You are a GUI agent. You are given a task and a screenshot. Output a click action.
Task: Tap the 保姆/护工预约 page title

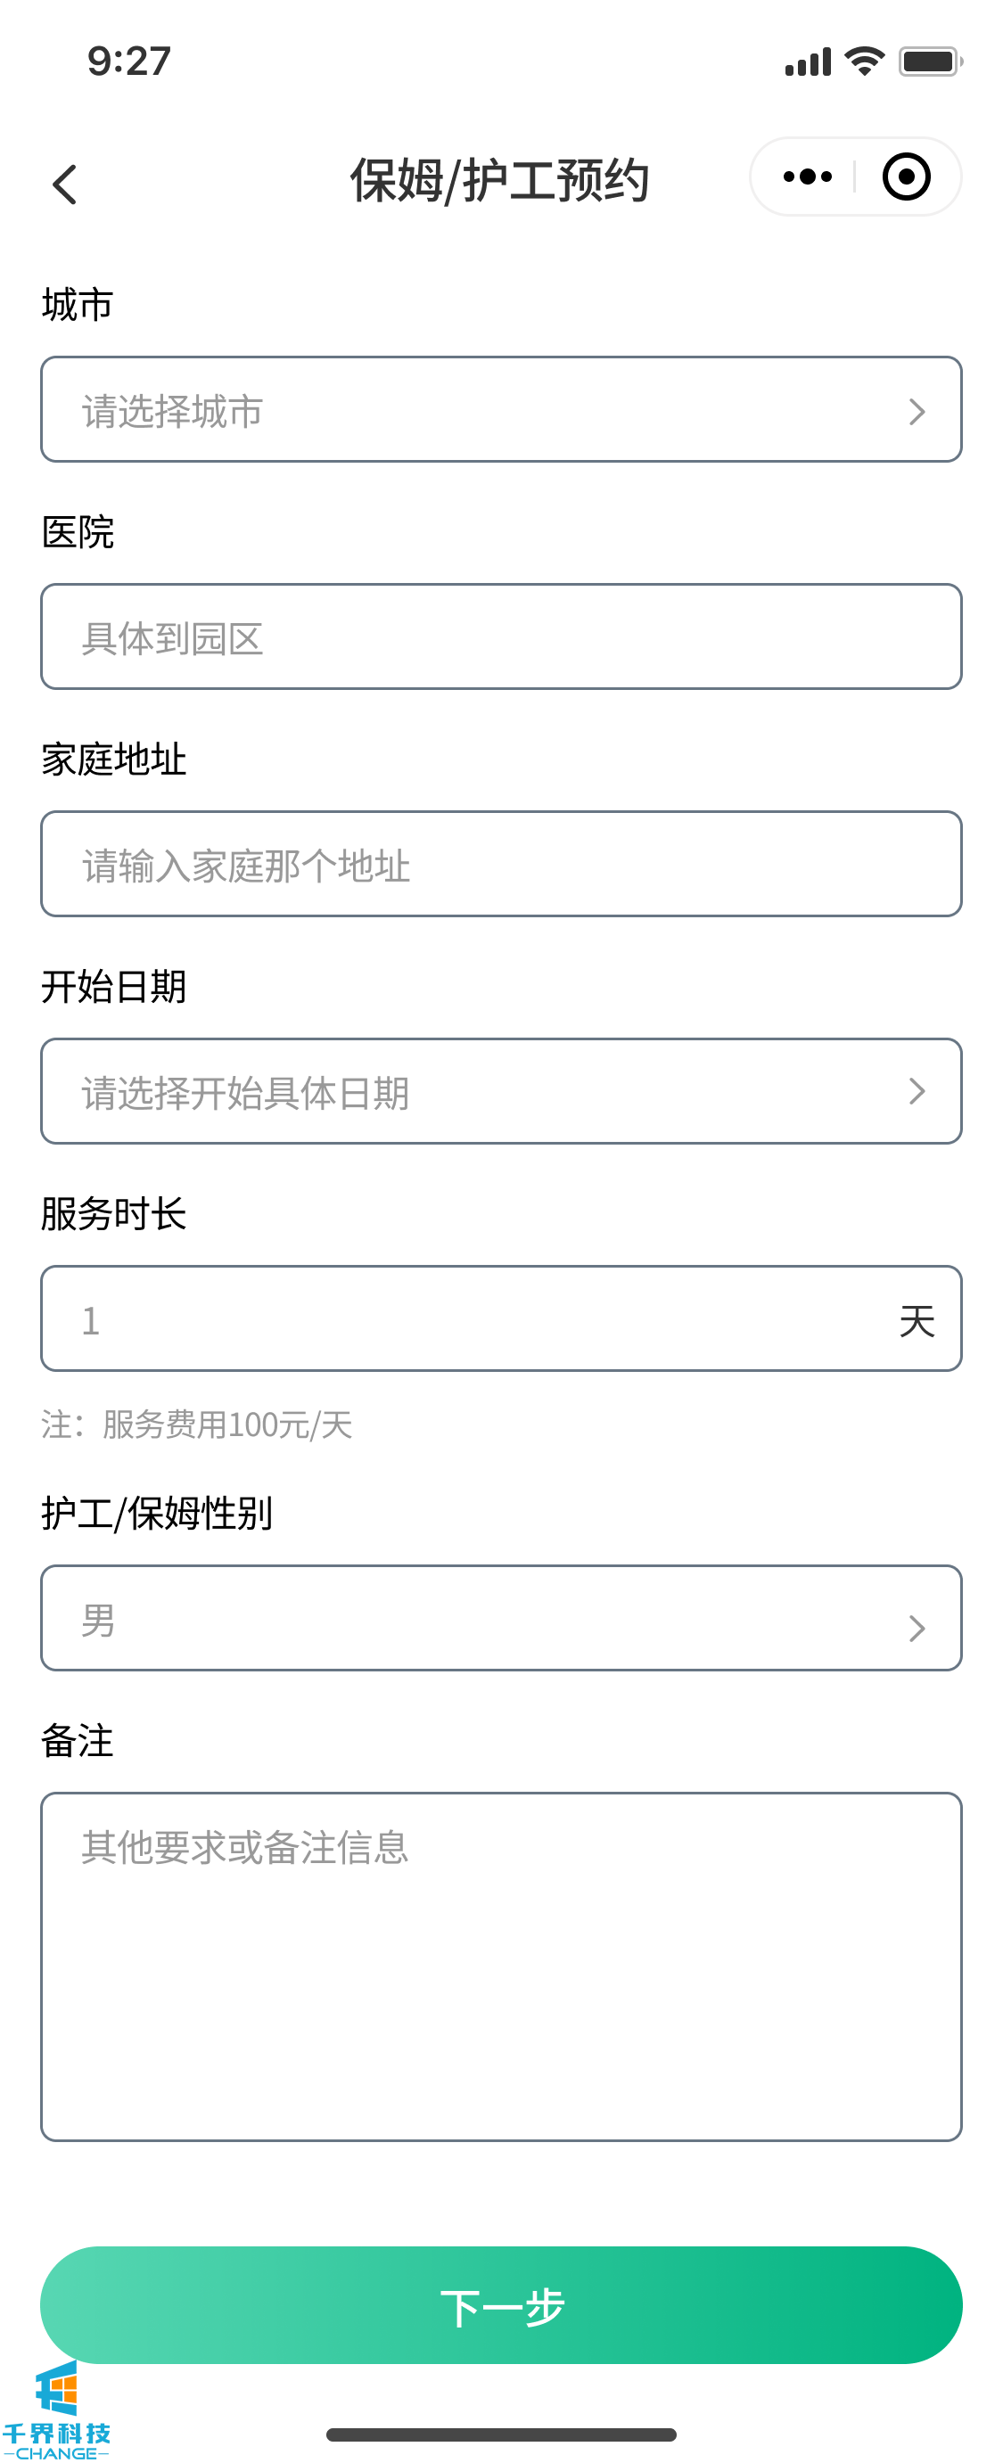499,181
